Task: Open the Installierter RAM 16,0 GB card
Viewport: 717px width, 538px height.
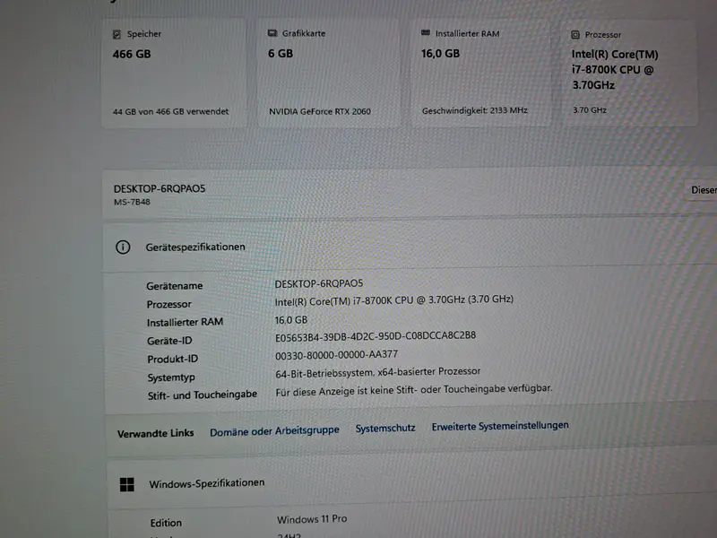Action: point(481,73)
